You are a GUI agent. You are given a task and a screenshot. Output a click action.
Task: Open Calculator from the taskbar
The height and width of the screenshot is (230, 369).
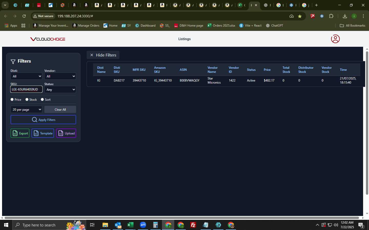pyautogui.click(x=156, y=225)
